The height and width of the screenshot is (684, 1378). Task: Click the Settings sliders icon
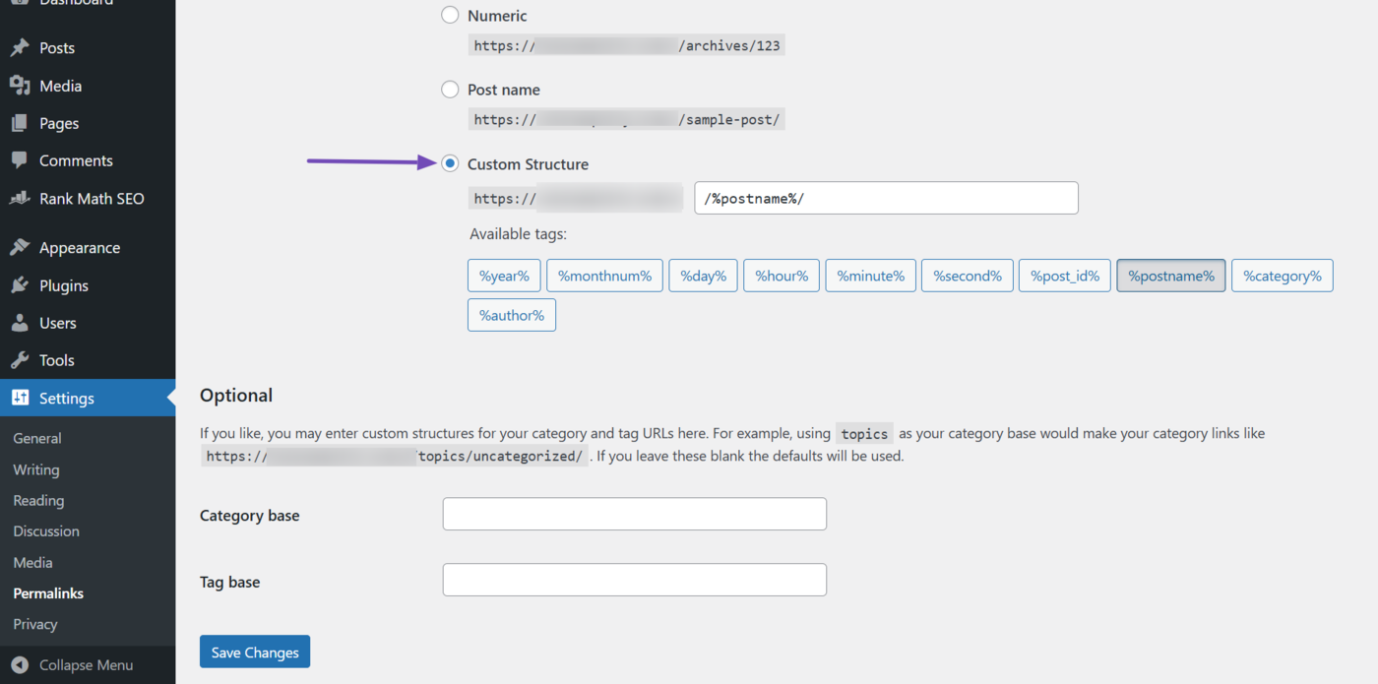click(20, 398)
